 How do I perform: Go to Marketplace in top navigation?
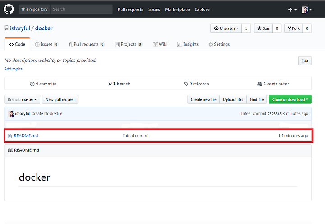[177, 9]
